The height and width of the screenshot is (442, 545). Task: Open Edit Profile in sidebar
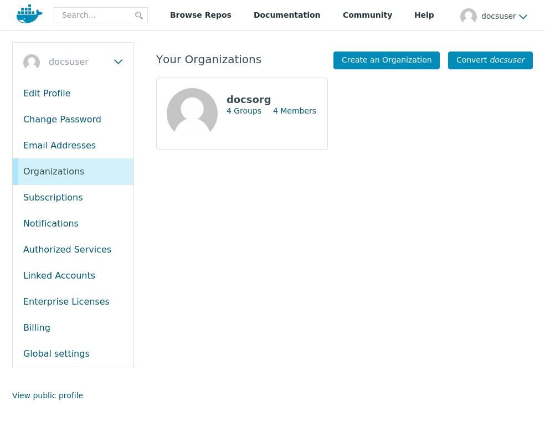(47, 93)
